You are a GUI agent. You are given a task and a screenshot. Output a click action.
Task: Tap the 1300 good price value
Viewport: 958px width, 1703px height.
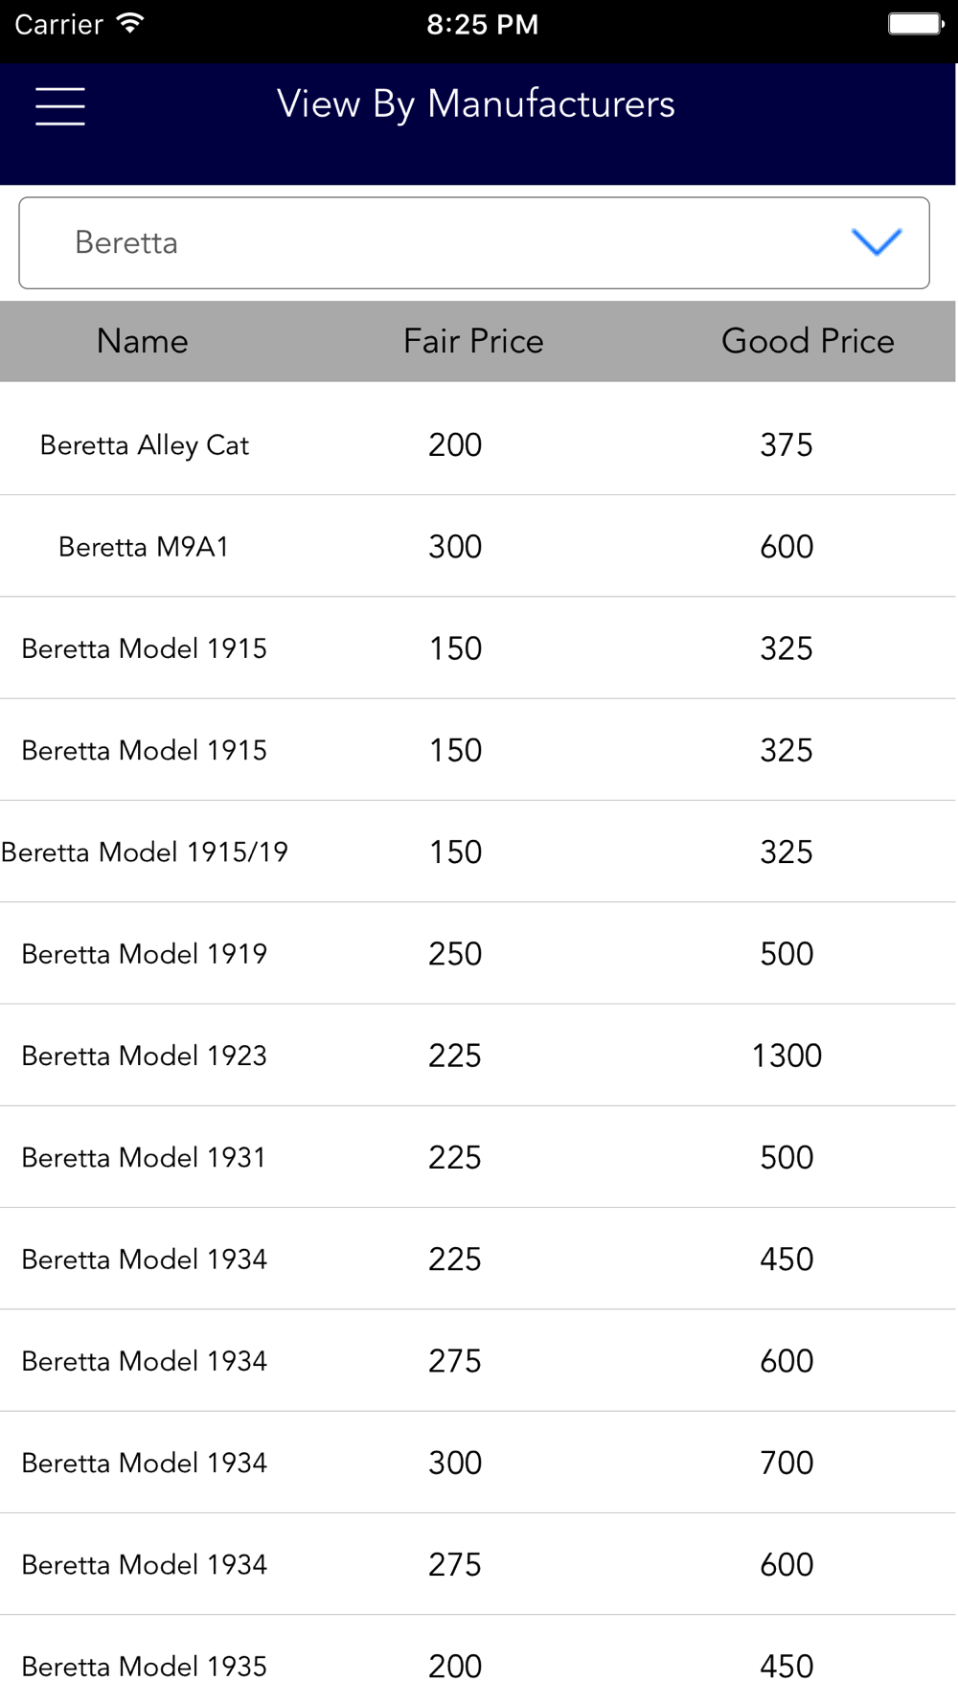[x=787, y=1056]
